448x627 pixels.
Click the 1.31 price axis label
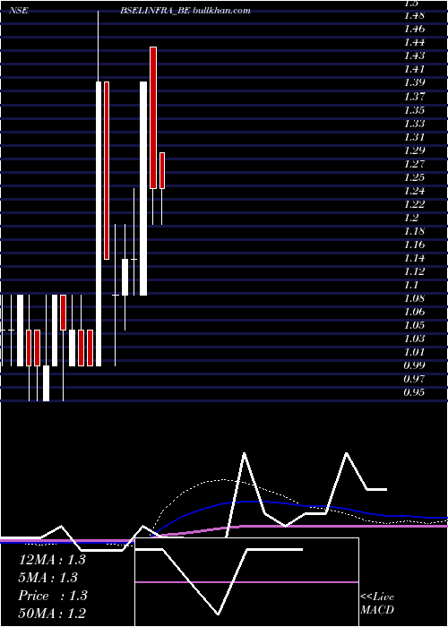click(414, 138)
